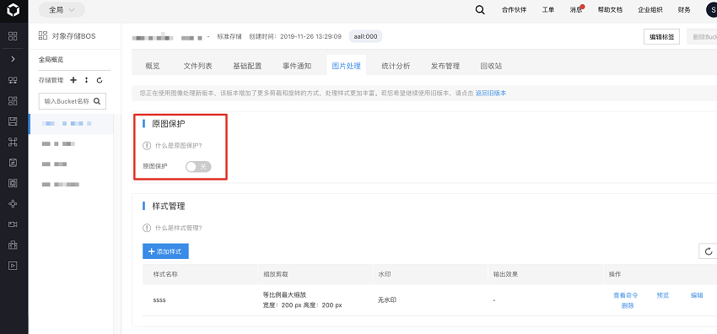The height and width of the screenshot is (334, 717).
Task: Open the 全局 region dropdown
Action: [x=62, y=10]
